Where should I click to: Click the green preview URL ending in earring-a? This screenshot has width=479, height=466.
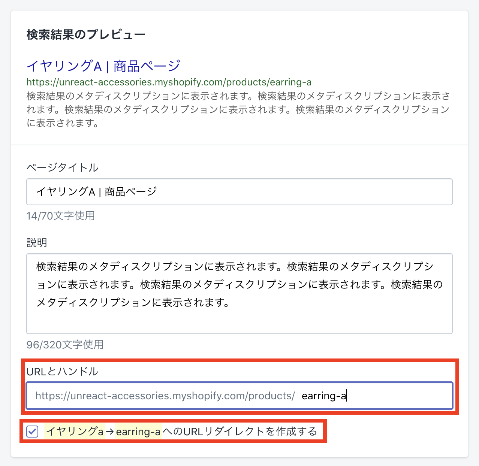point(169,82)
